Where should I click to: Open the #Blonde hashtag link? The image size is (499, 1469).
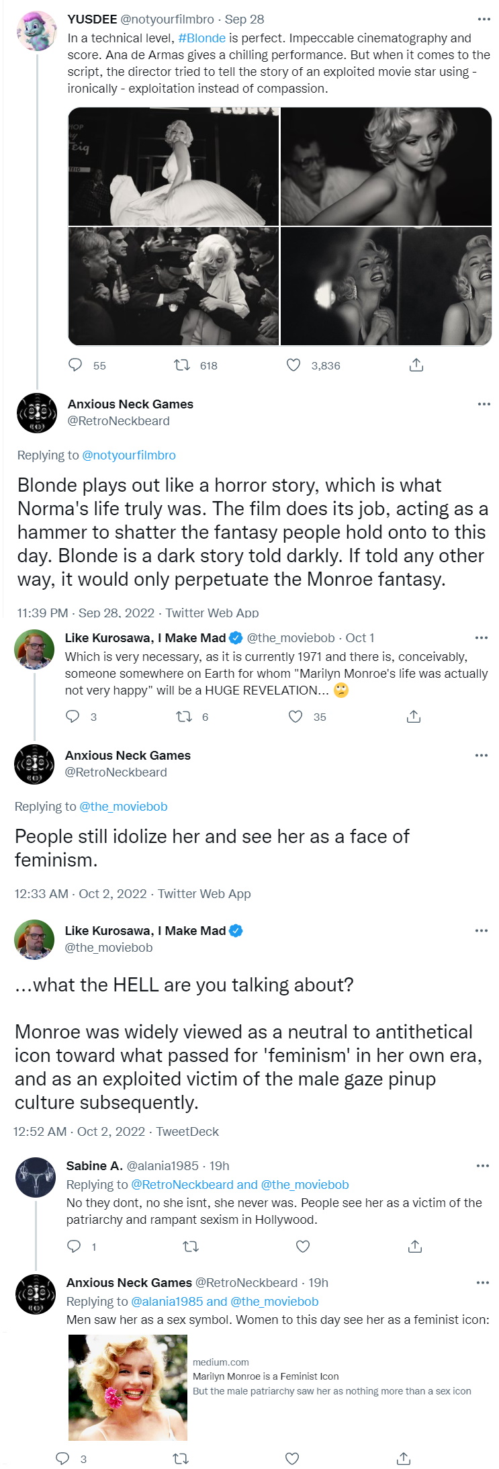coord(201,38)
